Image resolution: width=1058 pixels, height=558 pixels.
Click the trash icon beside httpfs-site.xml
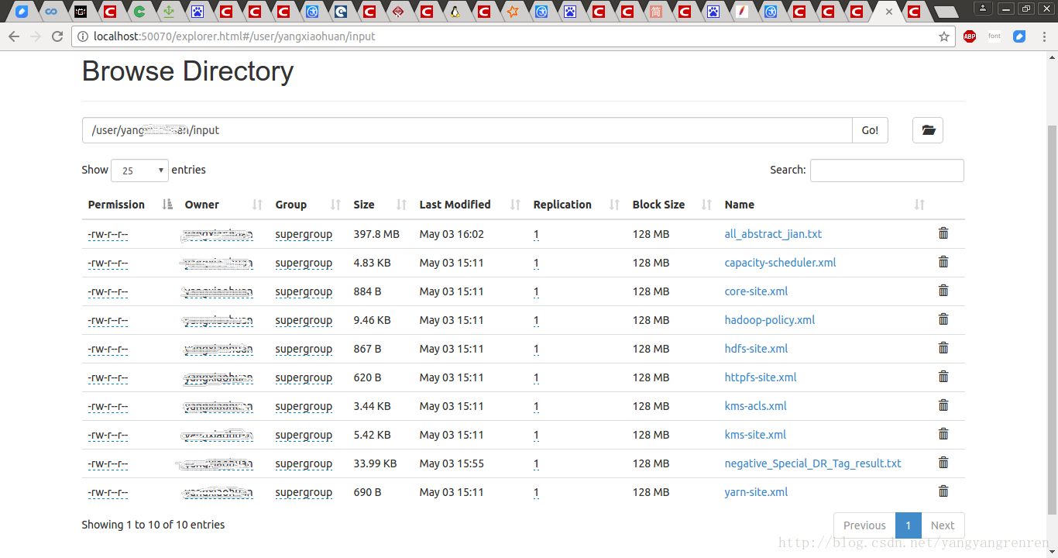943,377
